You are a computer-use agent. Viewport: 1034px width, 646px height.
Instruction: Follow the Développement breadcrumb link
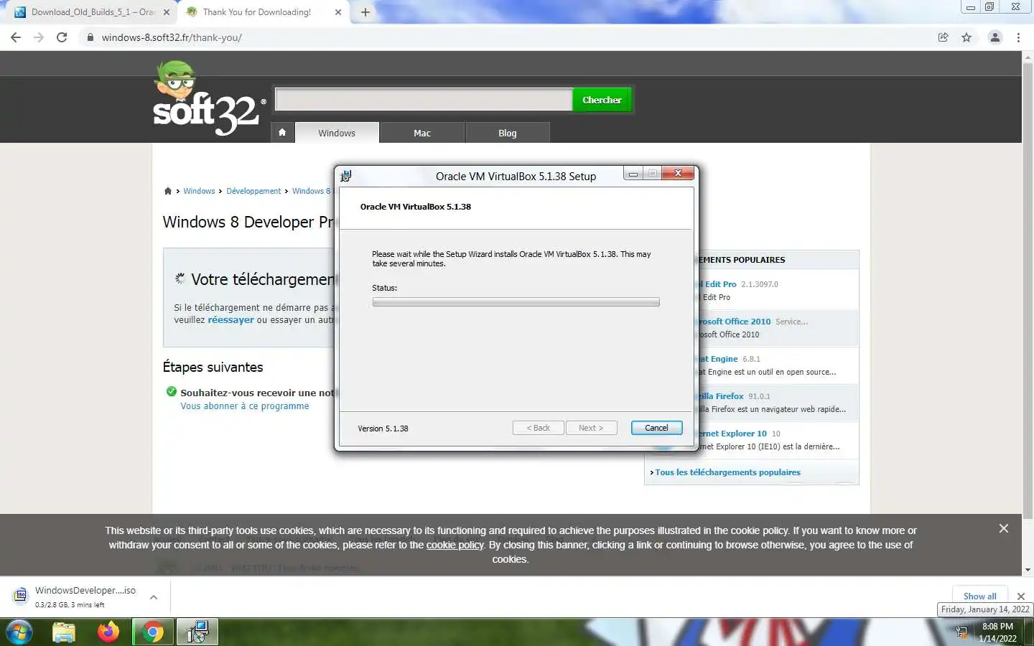click(x=253, y=191)
